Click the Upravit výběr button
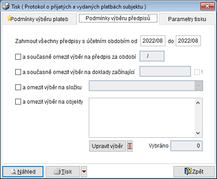217x179 pixels. click(x=108, y=146)
